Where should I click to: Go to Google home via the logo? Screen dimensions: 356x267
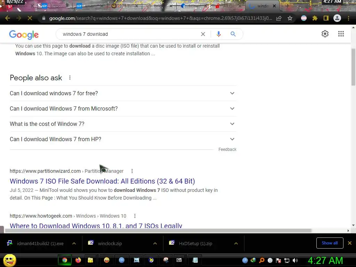(24, 34)
